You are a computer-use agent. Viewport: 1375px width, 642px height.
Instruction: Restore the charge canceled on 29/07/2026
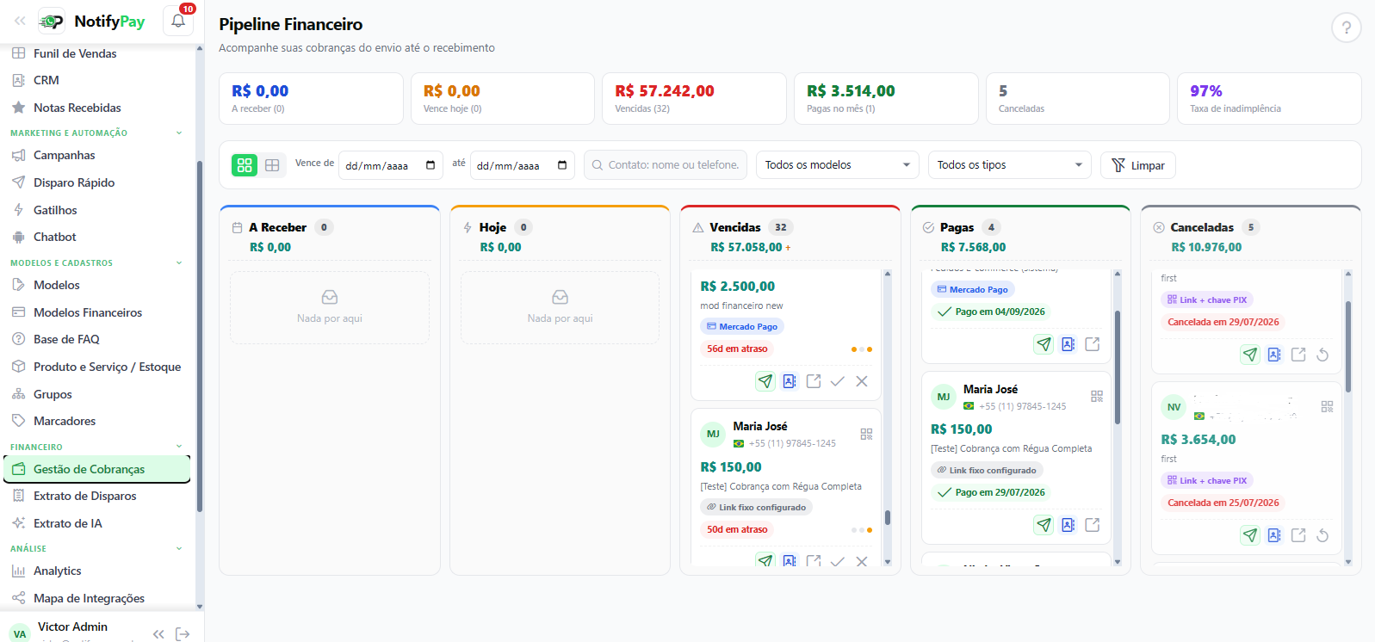1322,355
